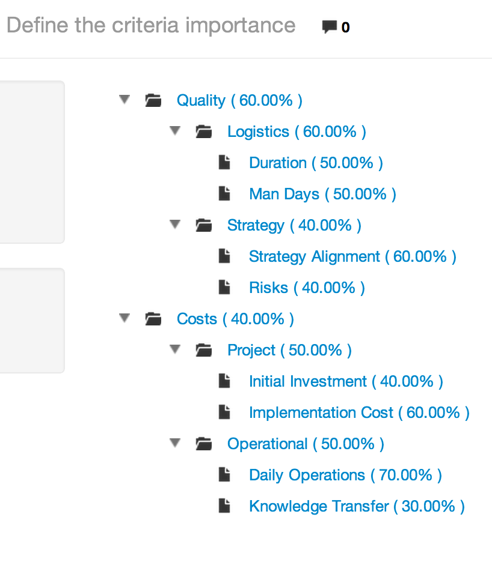
Task: Click the folder icon beside Strategy
Action: click(x=204, y=225)
